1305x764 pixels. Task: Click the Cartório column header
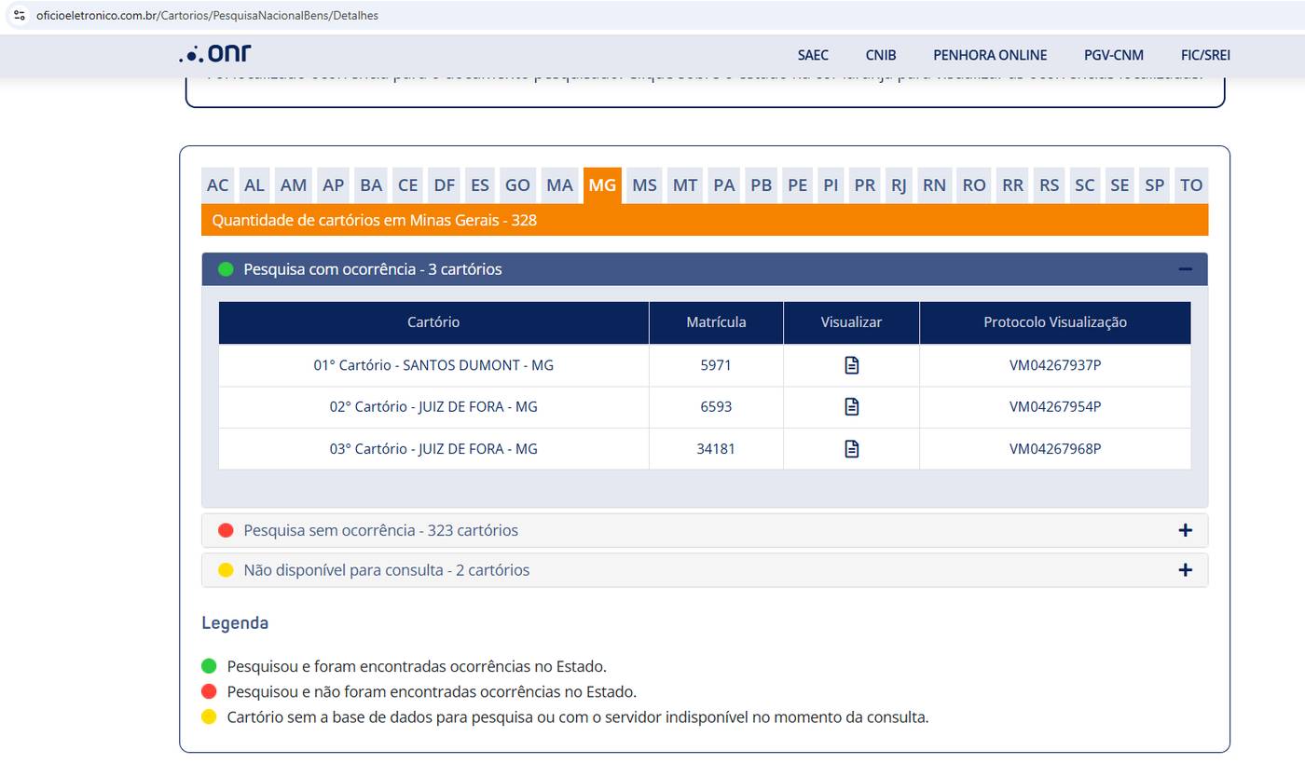[x=433, y=322]
